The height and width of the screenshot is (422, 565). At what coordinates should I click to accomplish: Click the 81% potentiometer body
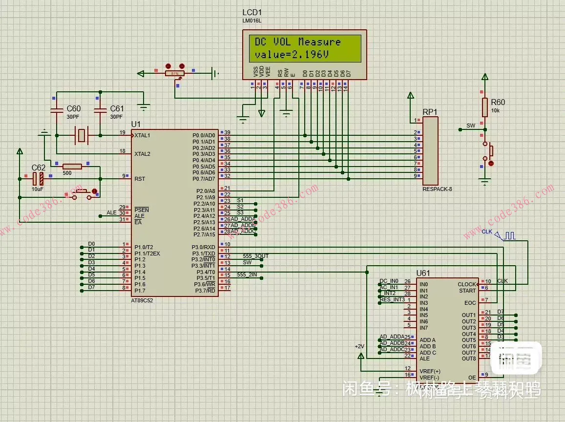click(174, 74)
